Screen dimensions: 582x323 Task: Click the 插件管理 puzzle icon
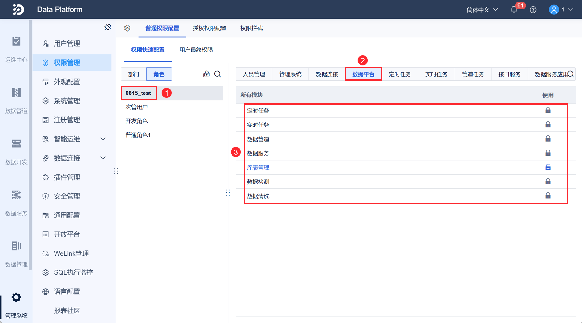point(46,177)
